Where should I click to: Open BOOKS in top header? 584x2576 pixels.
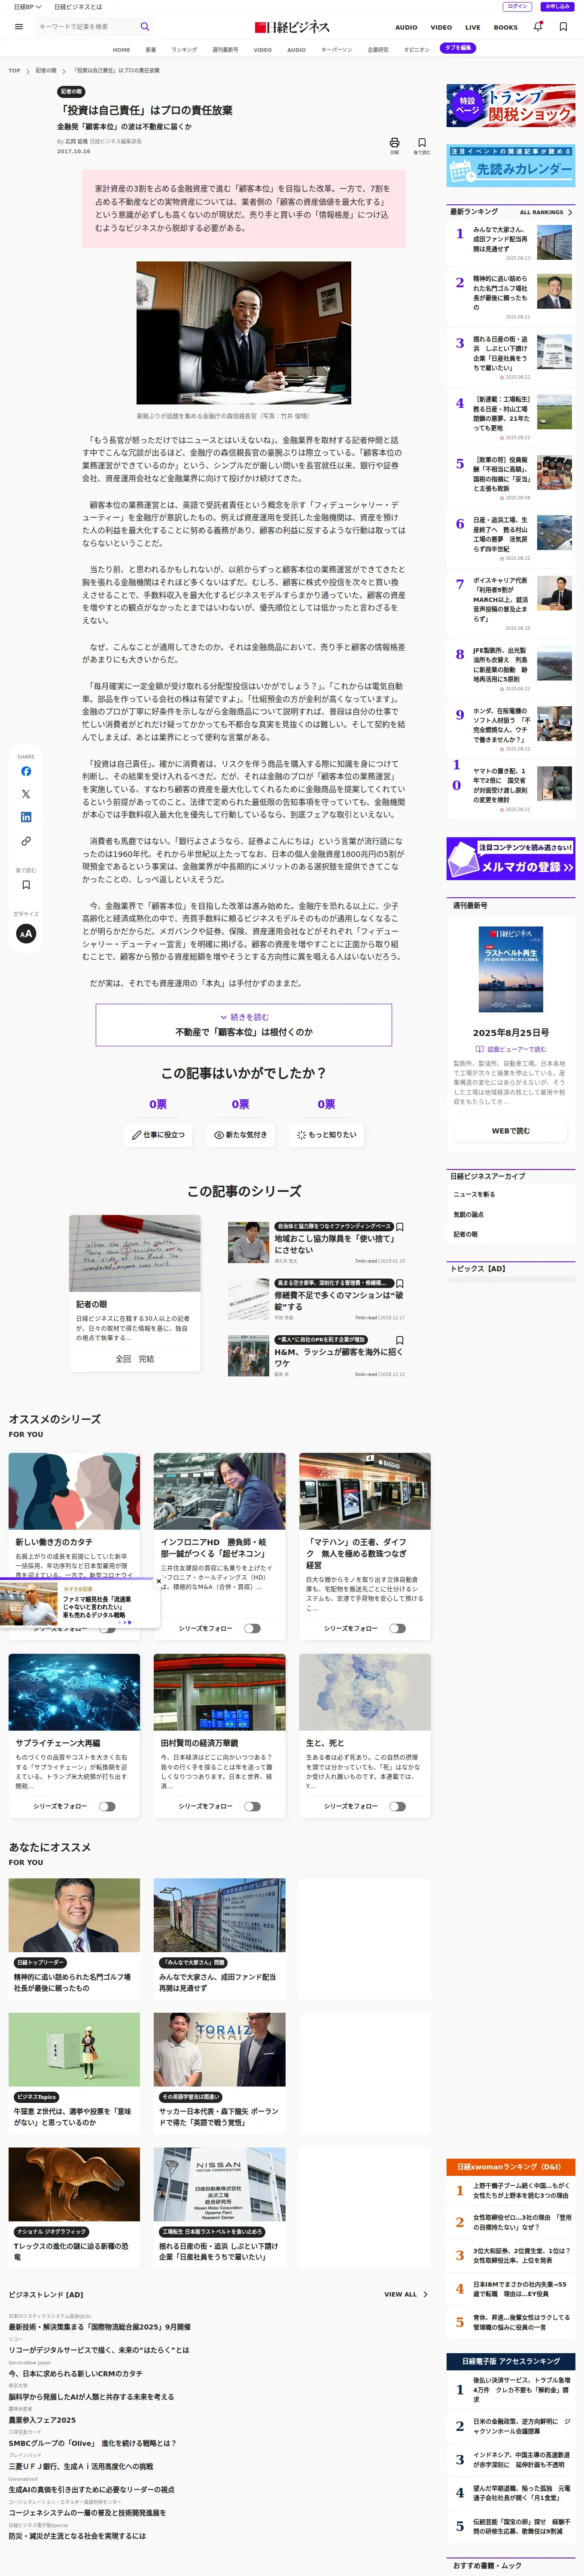coord(506,27)
